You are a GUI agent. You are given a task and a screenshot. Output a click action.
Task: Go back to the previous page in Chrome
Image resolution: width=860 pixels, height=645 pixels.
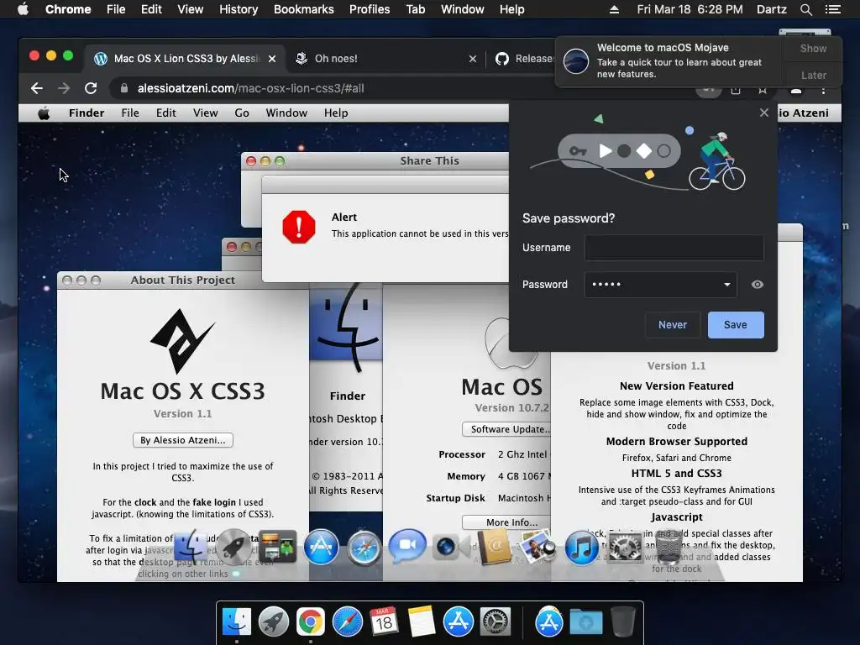click(37, 88)
